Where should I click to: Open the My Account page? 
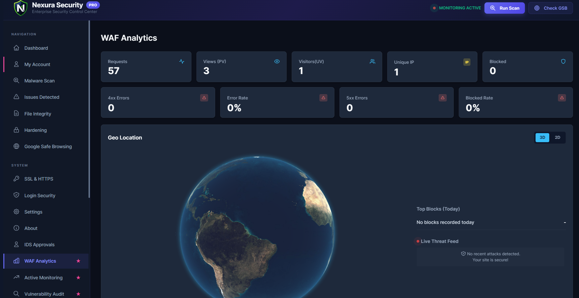pos(46,64)
